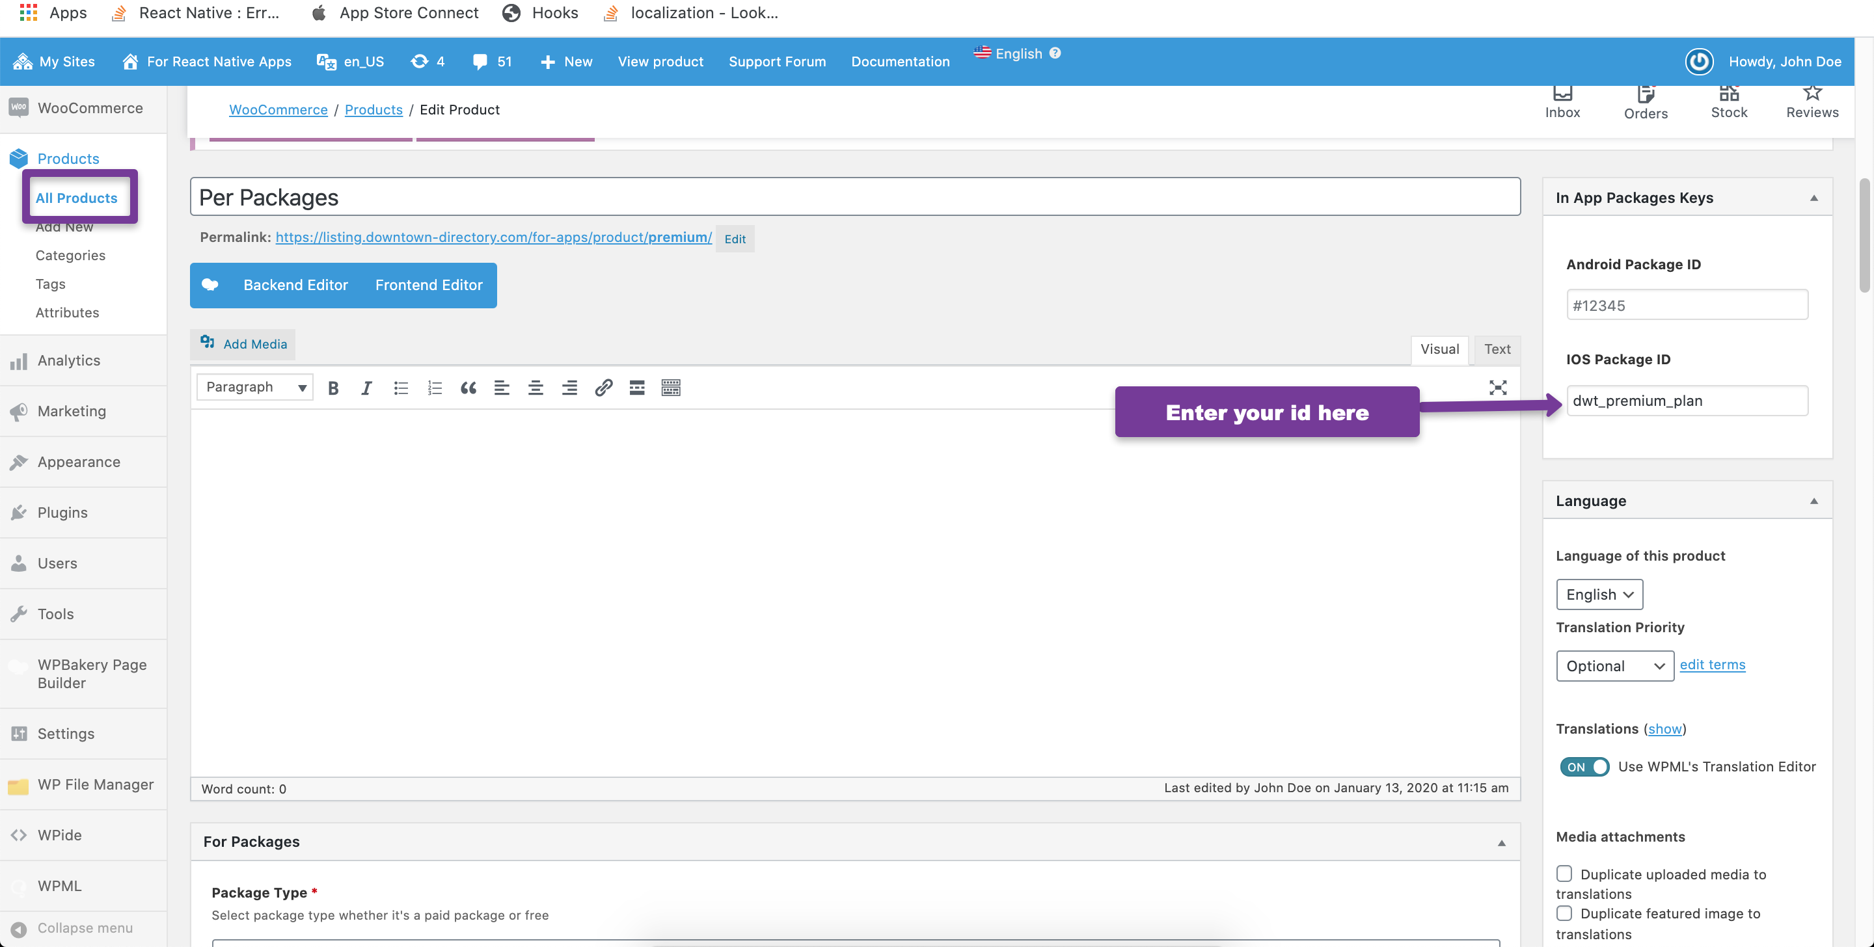Screen dimensions: 1874x947
Task: Open Plugins sidebar menu
Action: point(84,513)
